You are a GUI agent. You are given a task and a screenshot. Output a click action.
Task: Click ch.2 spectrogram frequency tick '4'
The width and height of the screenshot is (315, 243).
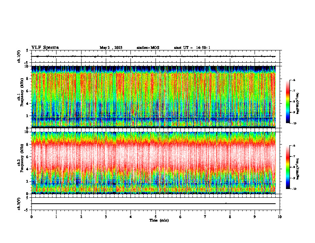tap(28, 169)
